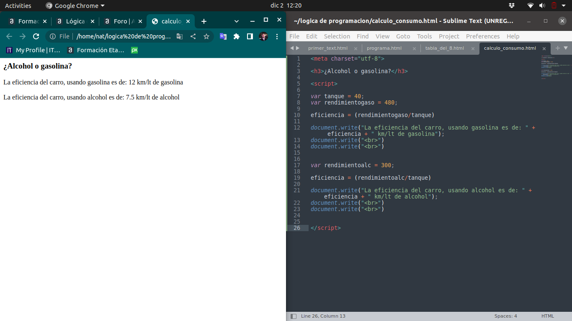Open Sublime Text Help menu
Viewport: 572px width, 321px height.
point(513,36)
